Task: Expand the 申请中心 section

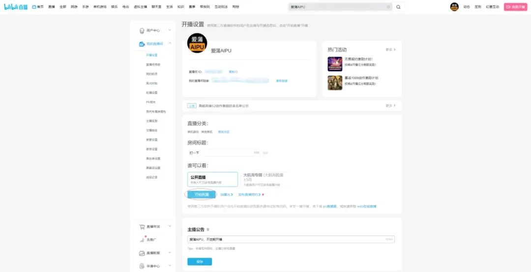Action: click(x=170, y=266)
